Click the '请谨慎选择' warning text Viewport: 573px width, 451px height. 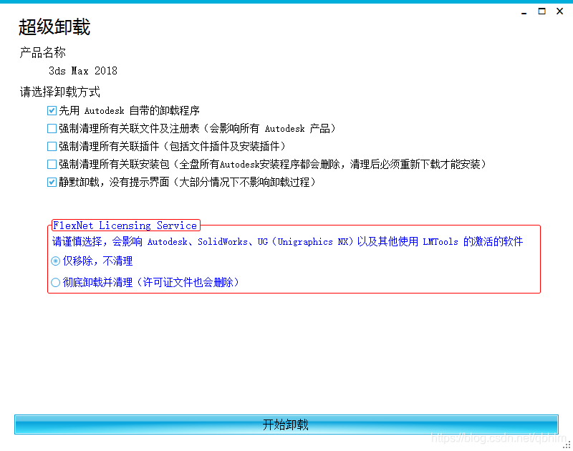coord(288,241)
